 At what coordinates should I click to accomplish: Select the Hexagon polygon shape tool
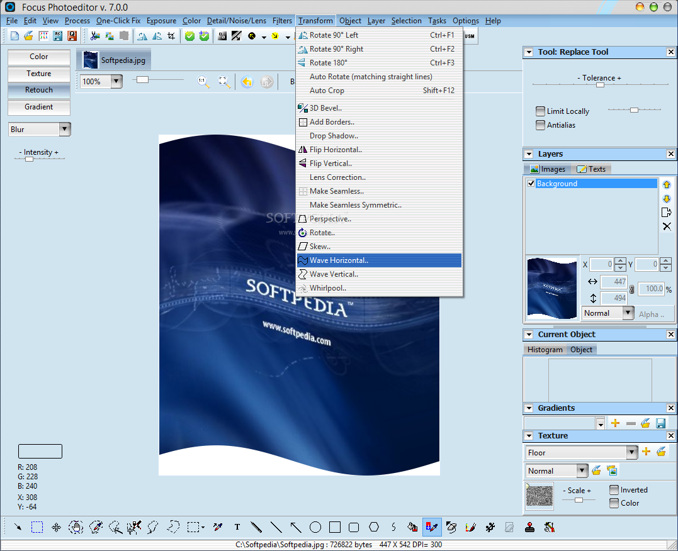coord(374,527)
